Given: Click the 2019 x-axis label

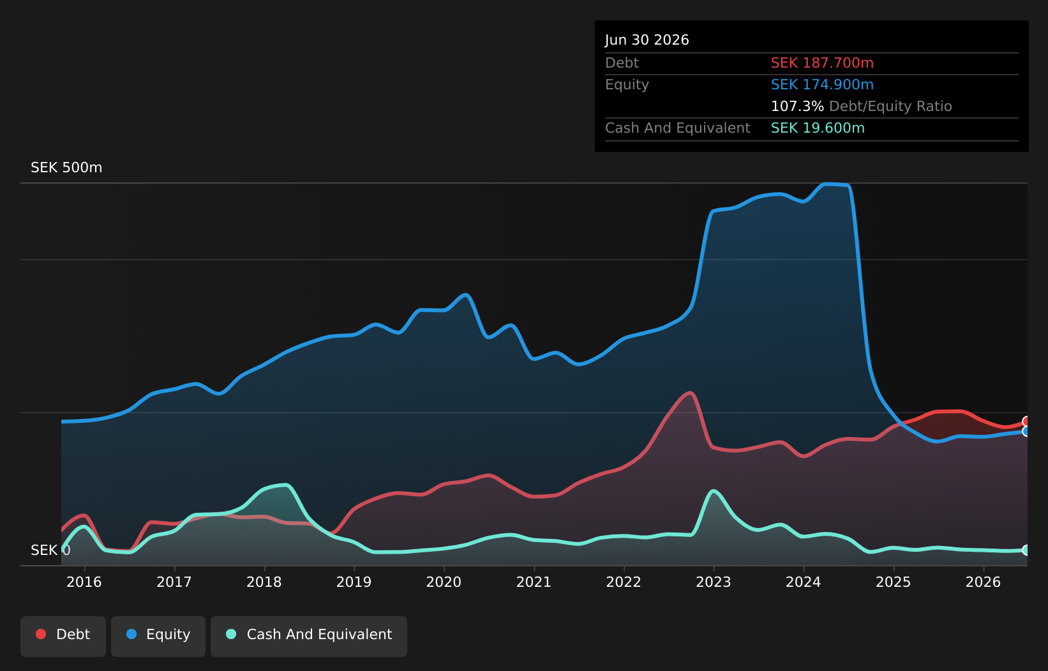Looking at the screenshot, I should point(354,582).
